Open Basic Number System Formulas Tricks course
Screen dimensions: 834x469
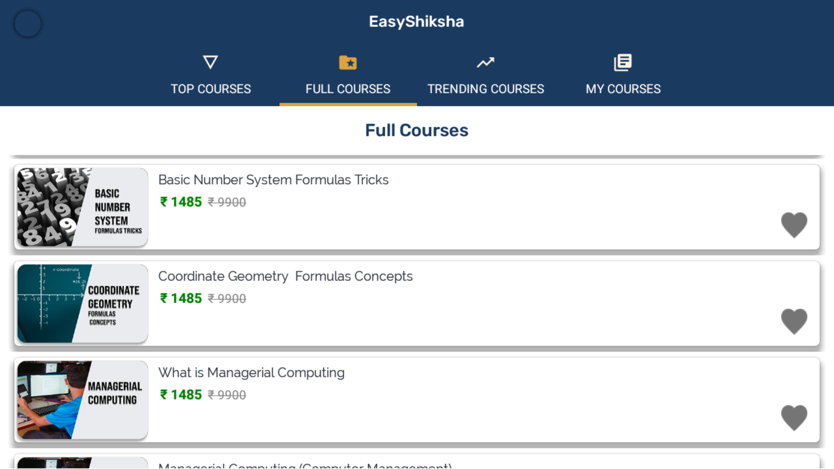pyautogui.click(x=274, y=179)
